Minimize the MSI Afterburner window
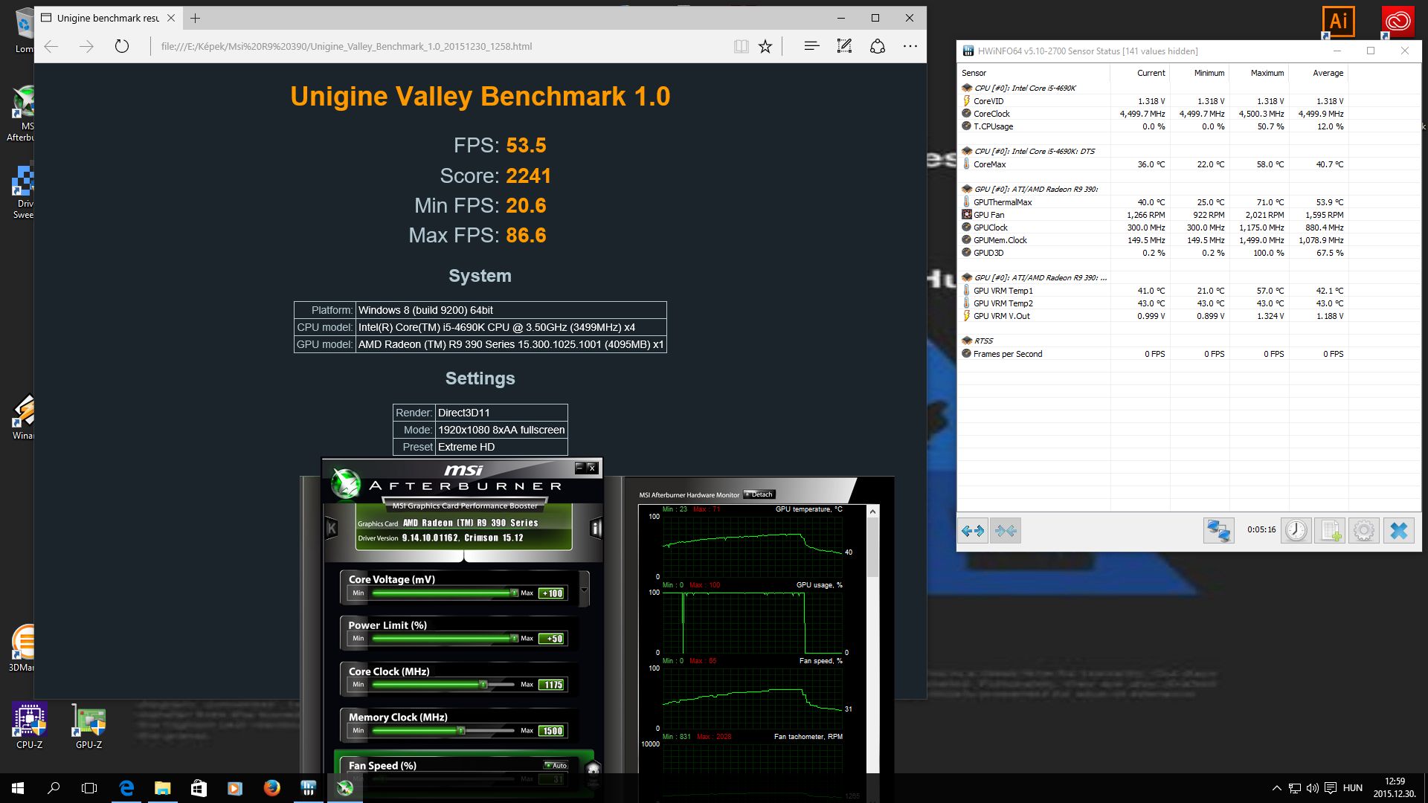This screenshot has width=1428, height=803. pyautogui.click(x=579, y=468)
